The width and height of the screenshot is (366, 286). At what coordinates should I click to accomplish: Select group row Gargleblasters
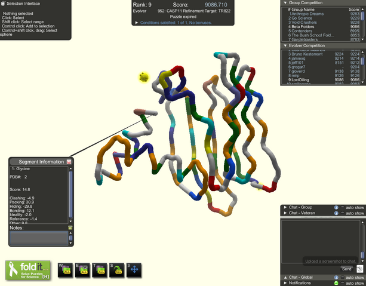(x=321, y=39)
